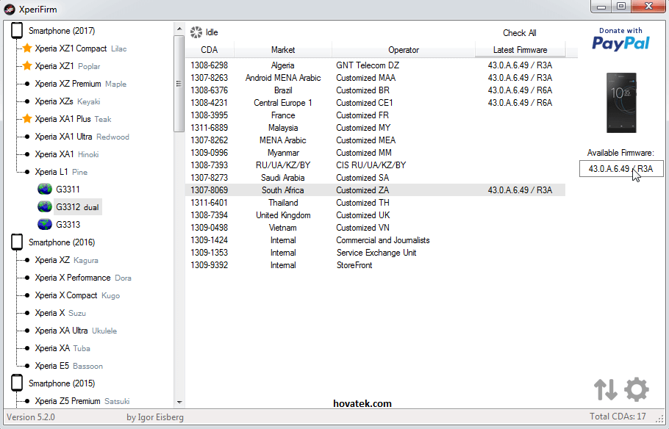Click the phone icon beside Smartphone (2017)

coord(17,30)
